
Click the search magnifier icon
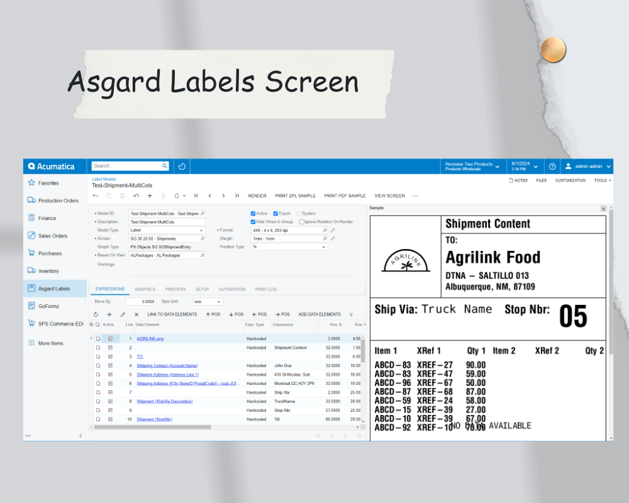(164, 166)
